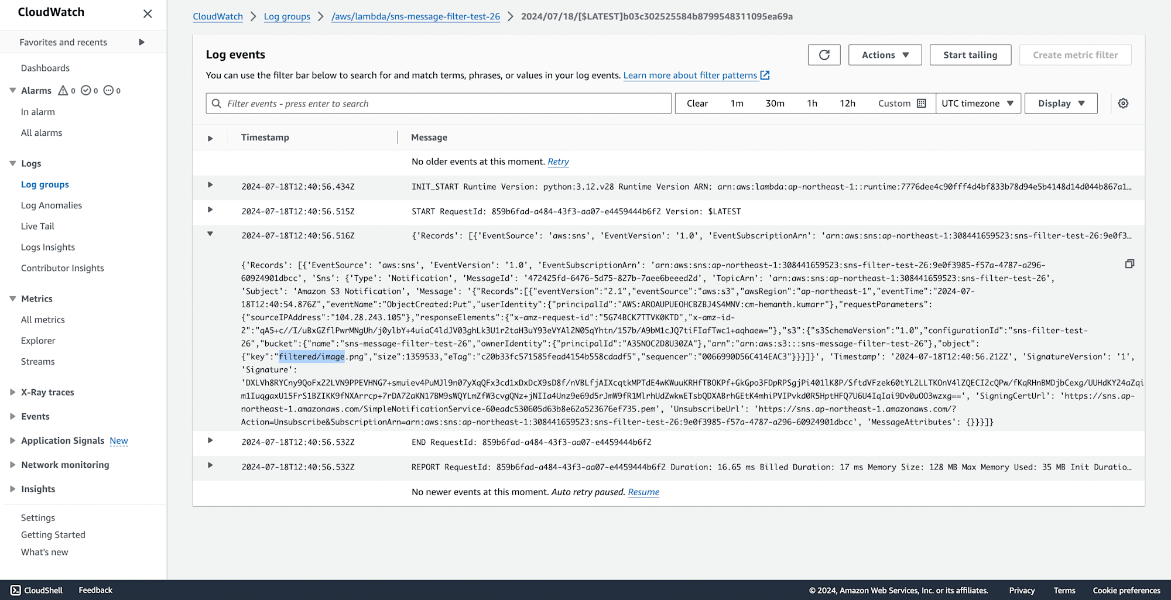Open Cookie preferences
This screenshot has width=1171, height=600.
pyautogui.click(x=1127, y=590)
